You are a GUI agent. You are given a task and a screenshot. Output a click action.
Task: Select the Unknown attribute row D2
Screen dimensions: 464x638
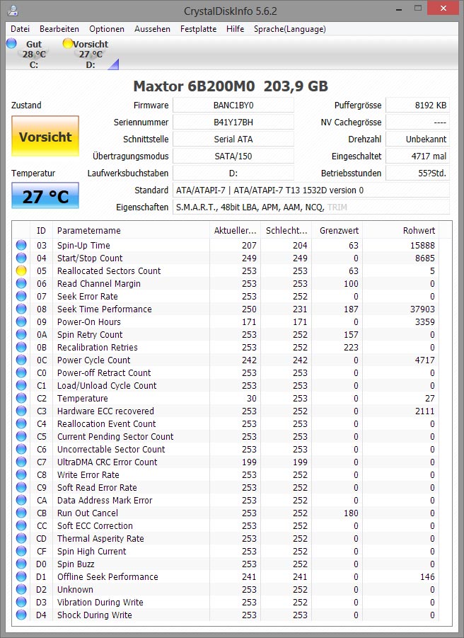point(226,589)
